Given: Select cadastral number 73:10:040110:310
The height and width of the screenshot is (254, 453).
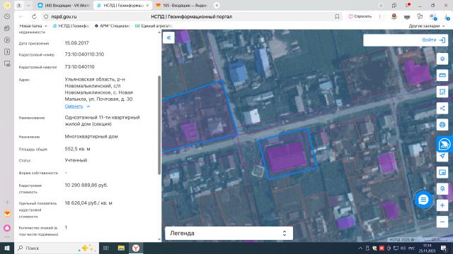Looking at the screenshot, I should pos(84,54).
